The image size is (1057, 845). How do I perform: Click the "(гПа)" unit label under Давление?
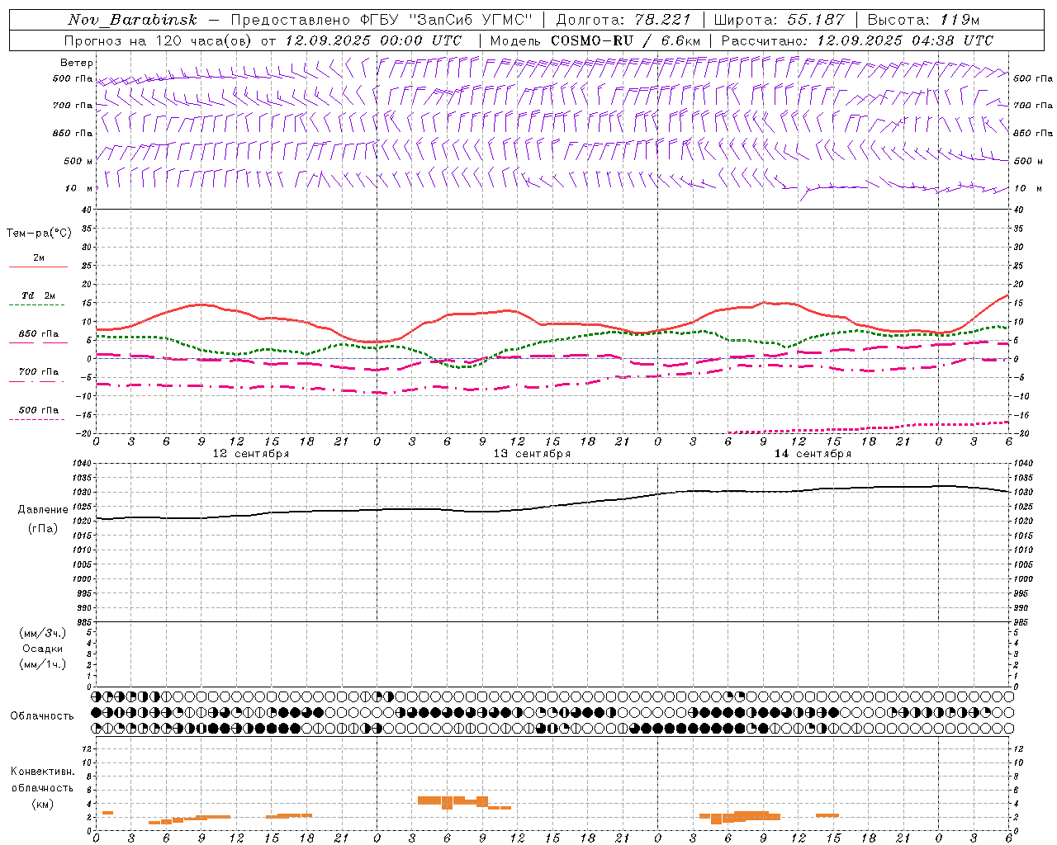point(43,528)
